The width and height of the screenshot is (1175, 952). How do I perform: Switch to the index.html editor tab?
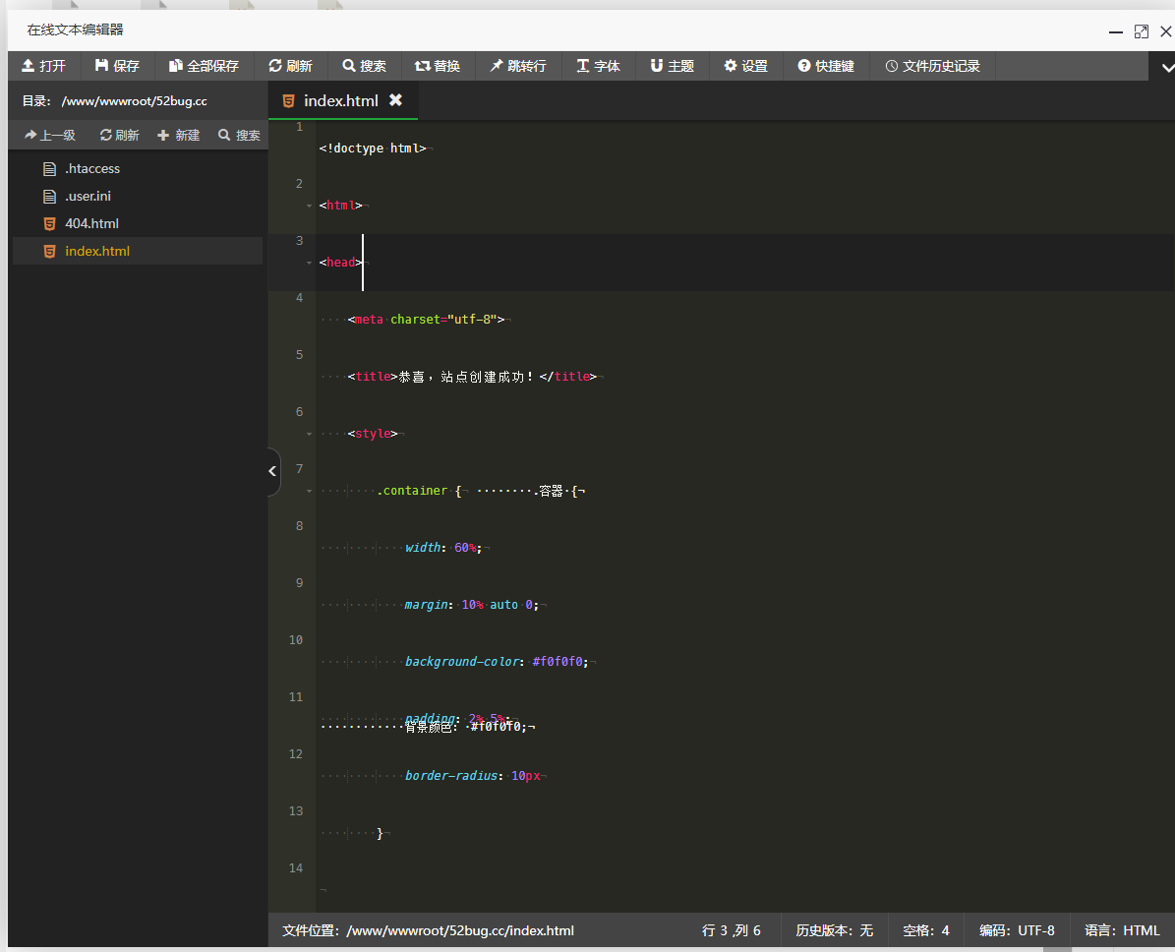click(341, 100)
